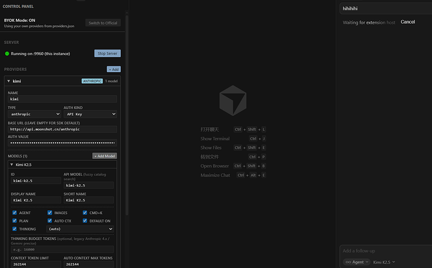Click the green server status indicator
The image size is (432, 268).
pos(7,53)
